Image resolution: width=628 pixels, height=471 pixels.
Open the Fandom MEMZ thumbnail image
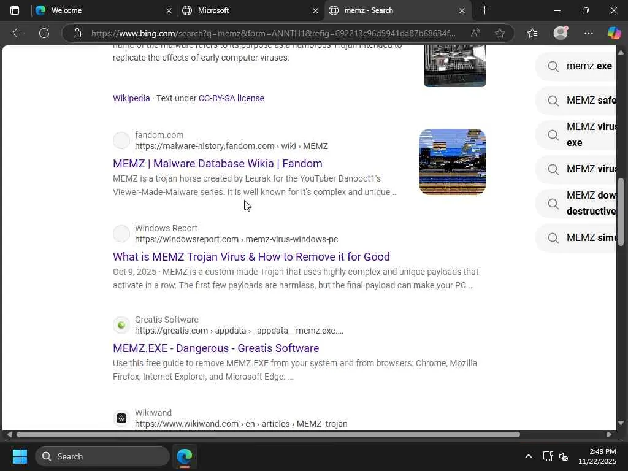coord(453,162)
